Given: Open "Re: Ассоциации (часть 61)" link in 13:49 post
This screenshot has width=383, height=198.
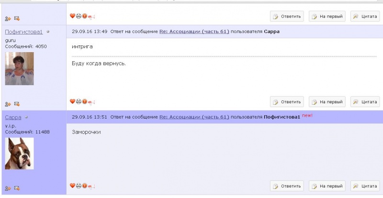Looking at the screenshot, I should coord(194,32).
